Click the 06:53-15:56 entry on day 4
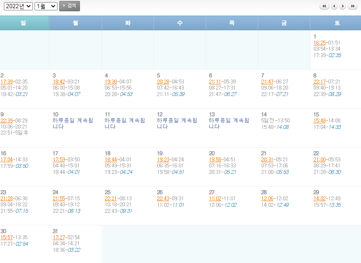Screen dimensions: 361x263 [118, 88]
